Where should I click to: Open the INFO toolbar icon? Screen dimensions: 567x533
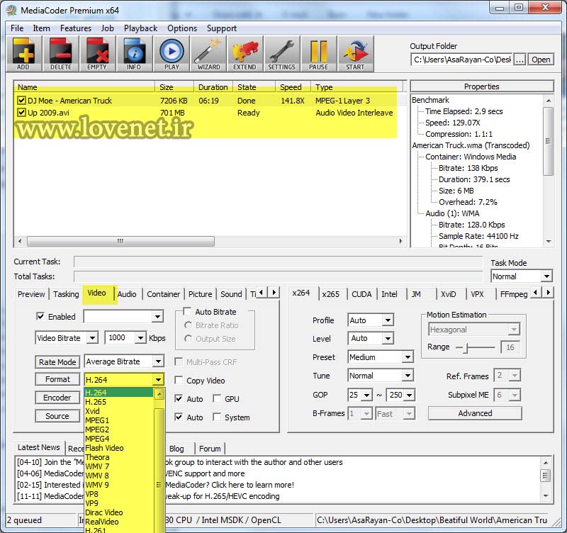pyautogui.click(x=134, y=54)
